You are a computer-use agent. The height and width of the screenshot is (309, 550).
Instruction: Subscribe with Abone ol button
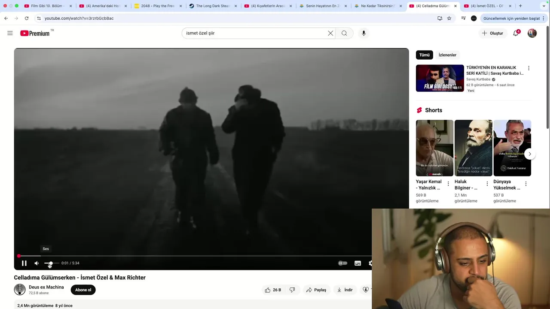(x=83, y=290)
